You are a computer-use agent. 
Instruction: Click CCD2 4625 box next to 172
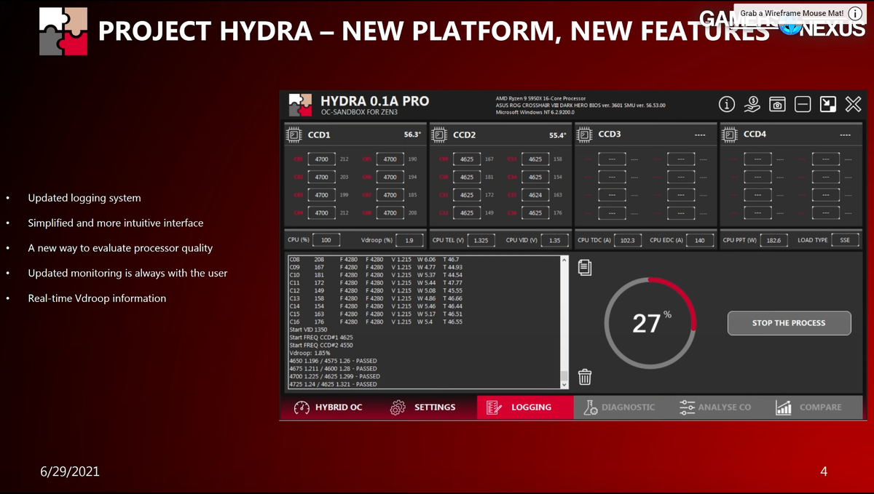(x=467, y=195)
